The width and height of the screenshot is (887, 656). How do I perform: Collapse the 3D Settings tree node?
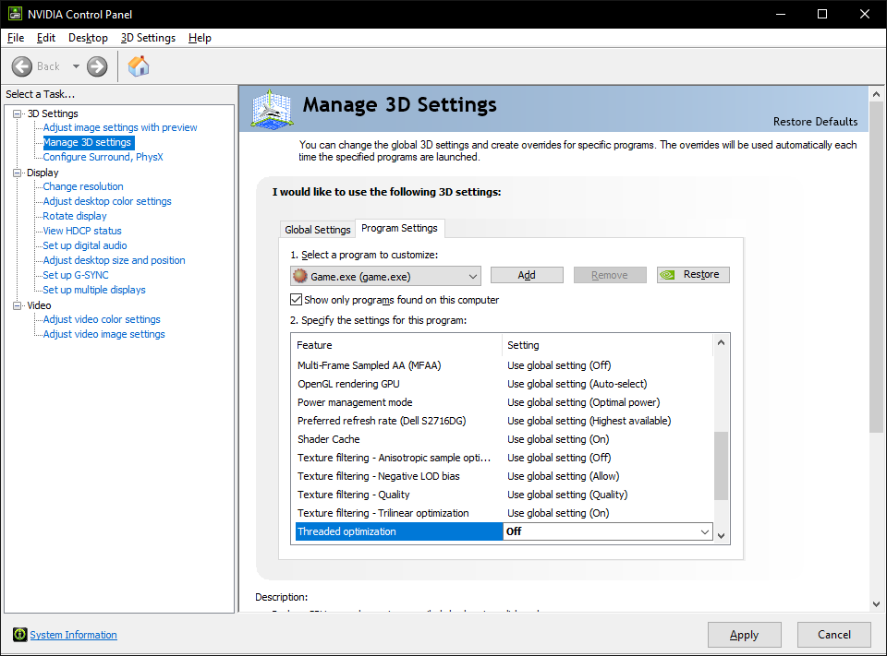coord(18,113)
